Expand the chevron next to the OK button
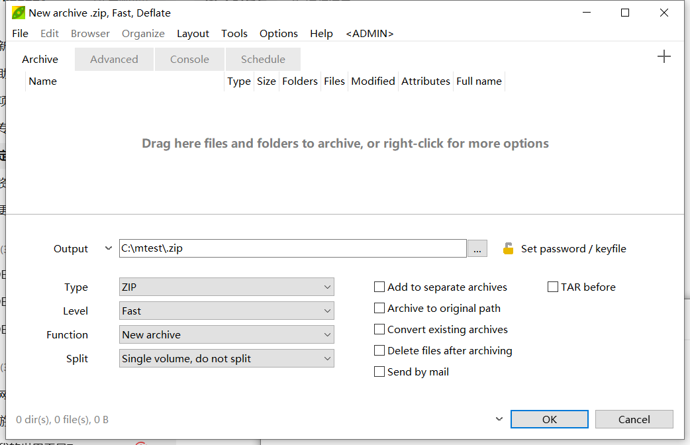This screenshot has height=445, width=690. tap(499, 419)
